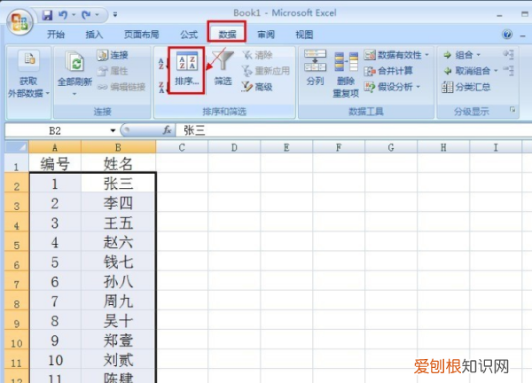Open the 高级 advanced filter

point(257,87)
